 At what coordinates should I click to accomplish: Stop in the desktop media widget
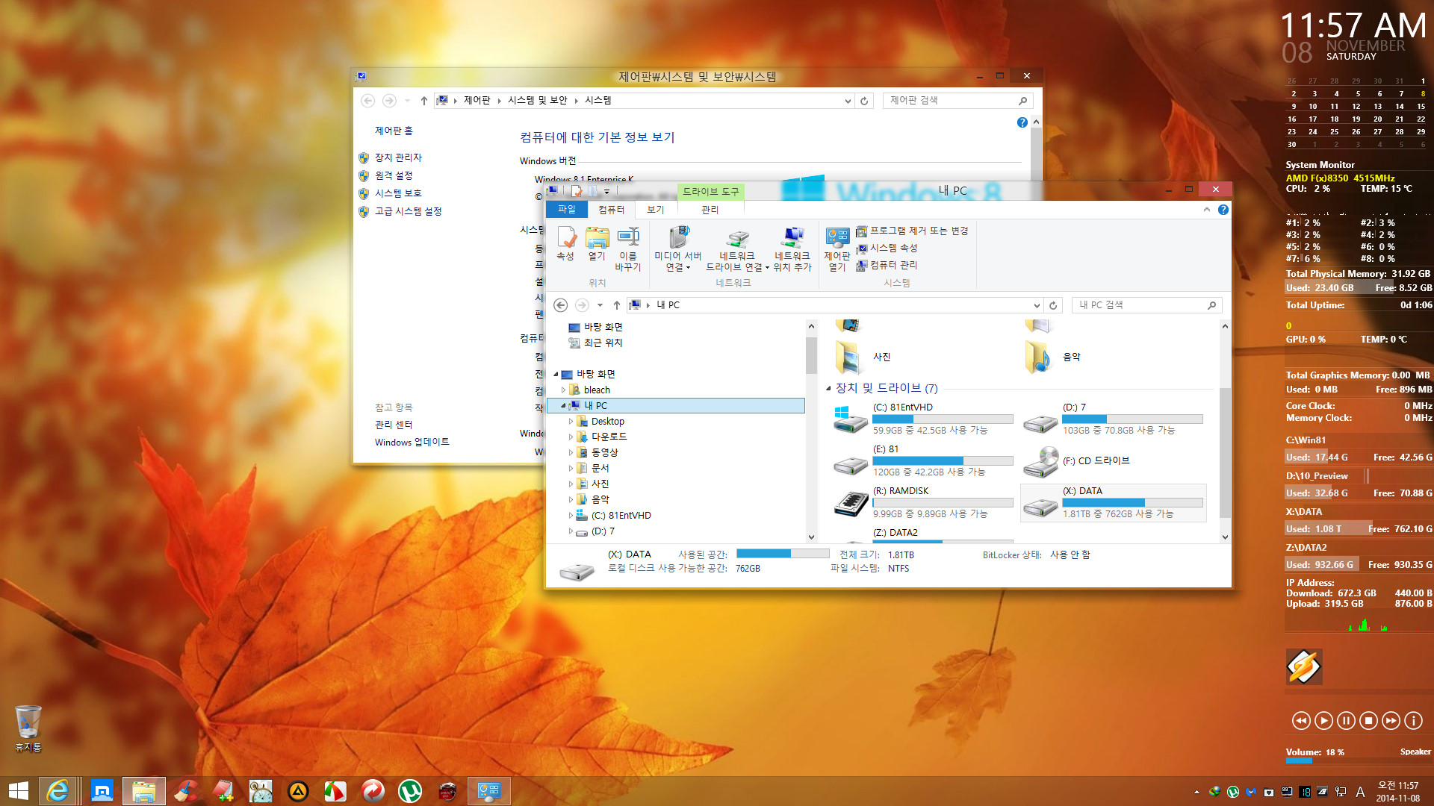pos(1368,720)
